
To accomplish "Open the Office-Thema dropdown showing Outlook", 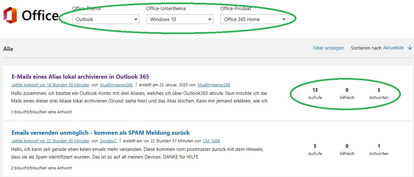I will point(106,19).
